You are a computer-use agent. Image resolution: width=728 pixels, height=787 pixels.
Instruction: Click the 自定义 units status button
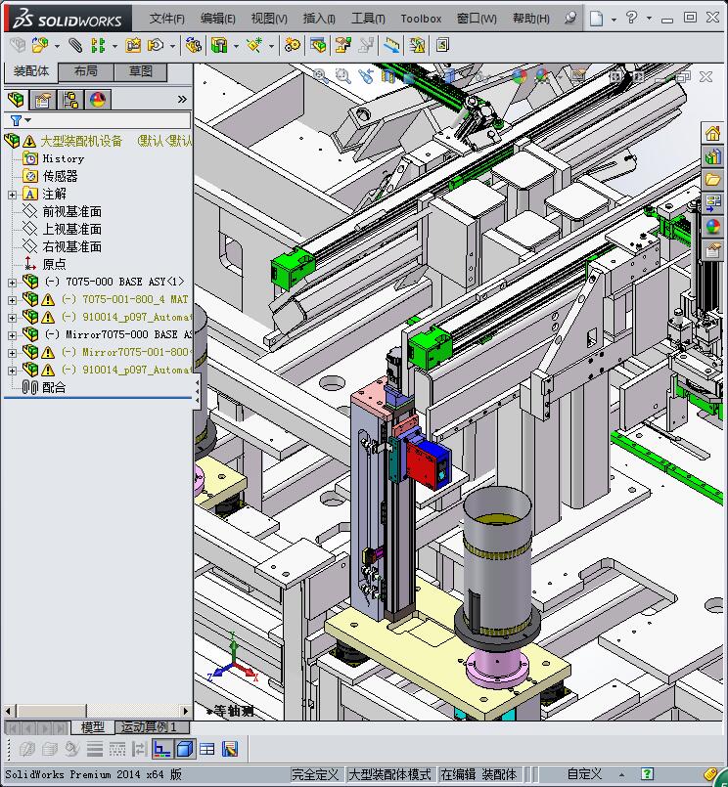[x=584, y=774]
